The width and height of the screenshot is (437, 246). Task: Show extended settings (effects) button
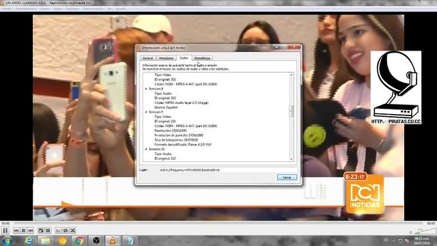tap(48, 230)
